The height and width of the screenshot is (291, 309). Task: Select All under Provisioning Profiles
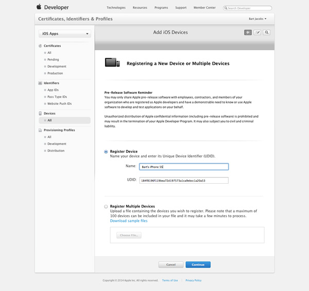tap(49, 137)
